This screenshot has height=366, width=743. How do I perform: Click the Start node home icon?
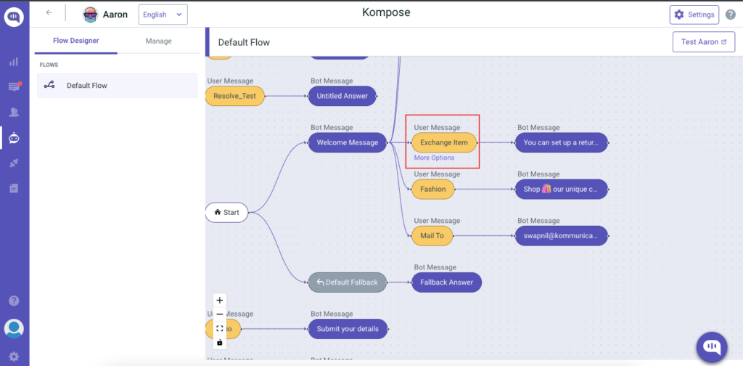pyautogui.click(x=218, y=212)
